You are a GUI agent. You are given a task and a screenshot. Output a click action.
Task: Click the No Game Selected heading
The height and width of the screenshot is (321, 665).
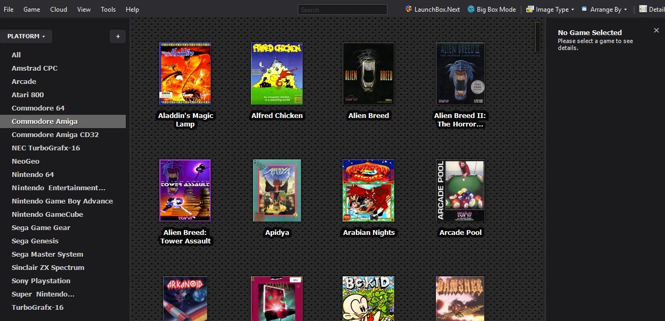[590, 32]
